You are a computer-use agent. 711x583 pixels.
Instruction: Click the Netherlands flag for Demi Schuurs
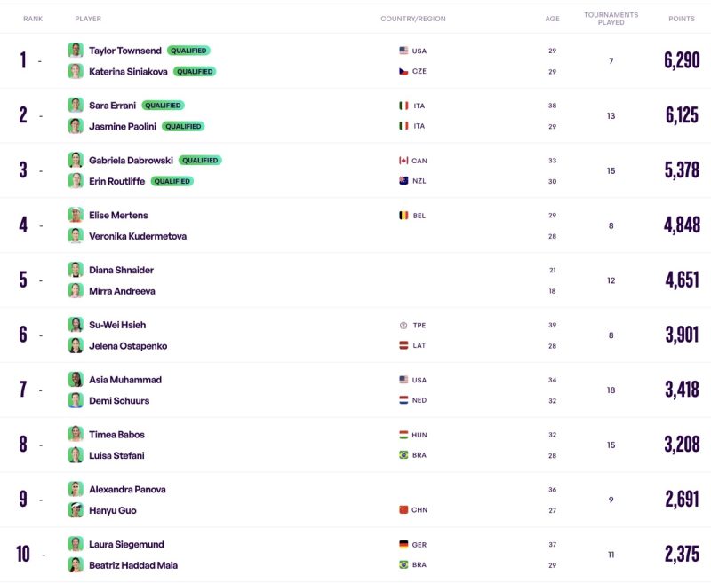(403, 400)
